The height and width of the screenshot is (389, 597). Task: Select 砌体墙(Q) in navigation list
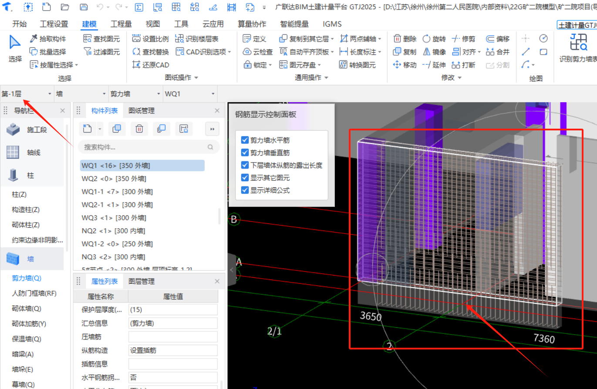[27, 309]
